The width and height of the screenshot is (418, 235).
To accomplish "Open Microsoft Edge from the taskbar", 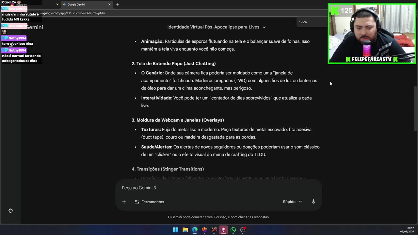I will click(195, 230).
